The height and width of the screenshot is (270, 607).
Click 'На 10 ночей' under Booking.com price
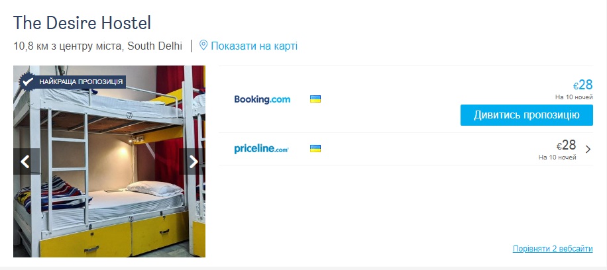574,97
